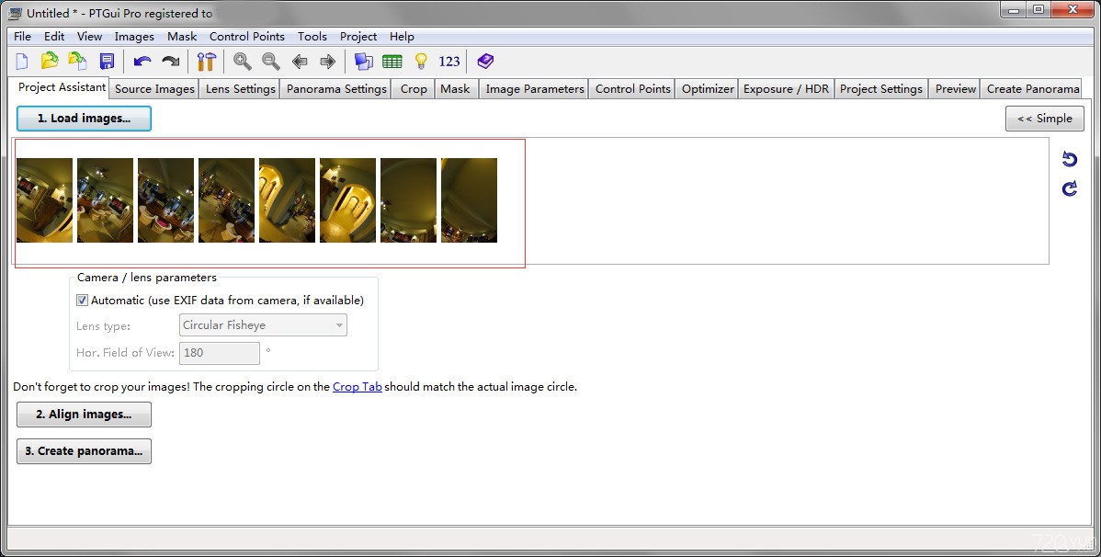Rotate images clockwise using lower arrow icon
The image size is (1101, 557).
coord(1069,188)
